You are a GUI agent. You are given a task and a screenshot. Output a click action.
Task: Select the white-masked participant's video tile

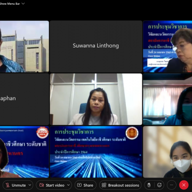(167, 152)
